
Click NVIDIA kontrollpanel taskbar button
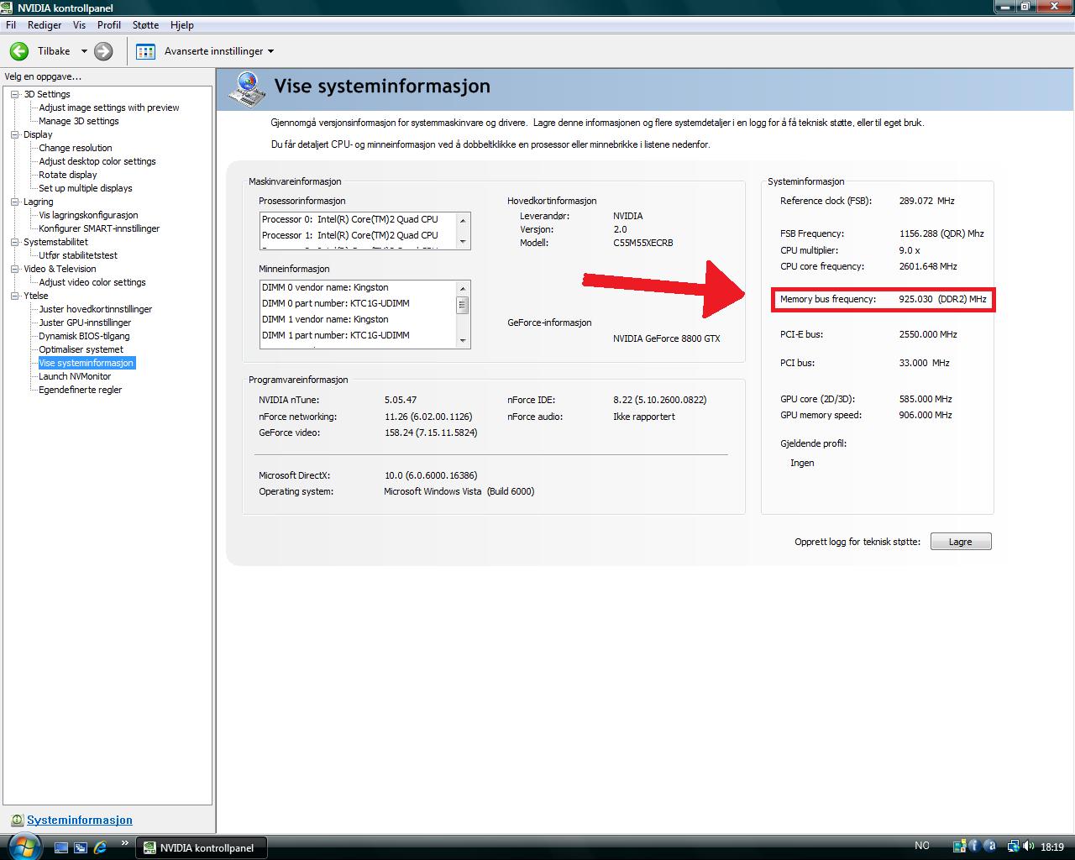(x=202, y=847)
